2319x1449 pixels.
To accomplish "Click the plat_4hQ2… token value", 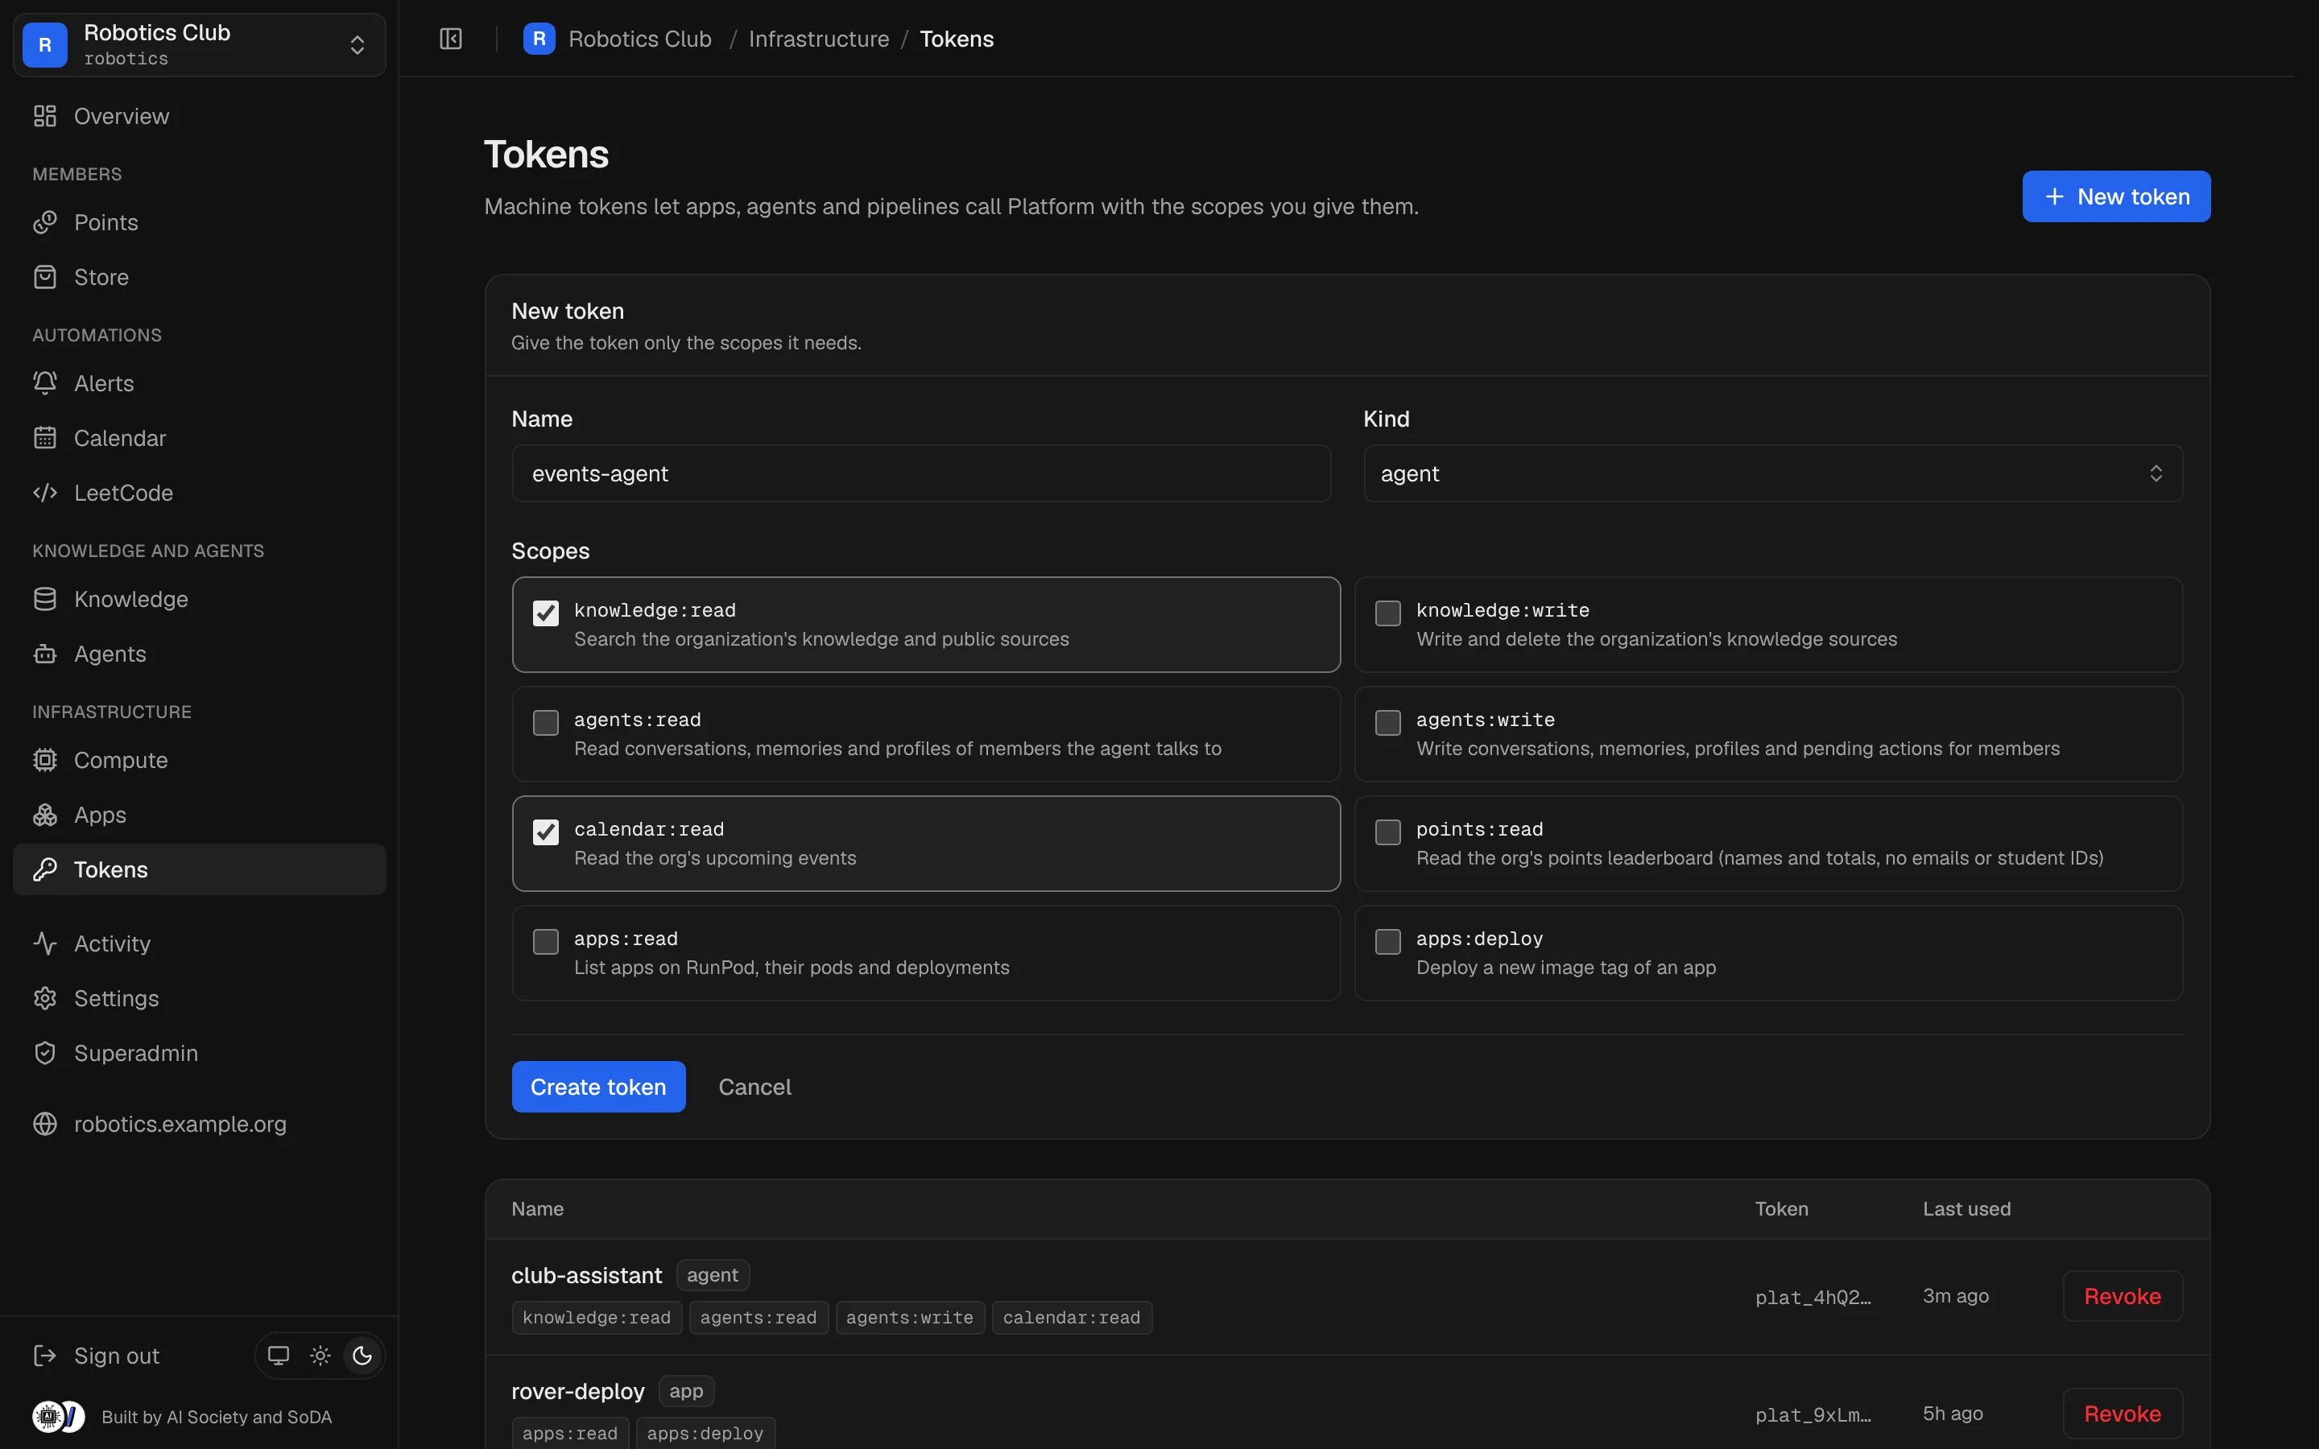I will click(x=1812, y=1297).
